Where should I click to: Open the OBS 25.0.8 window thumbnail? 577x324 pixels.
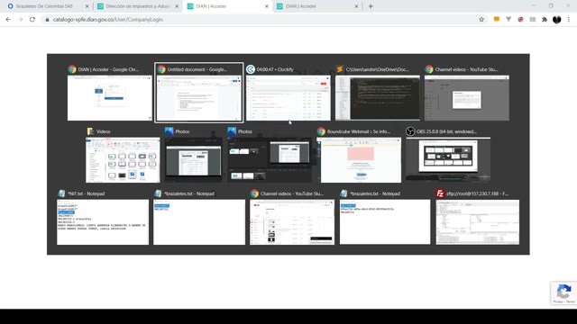point(448,154)
